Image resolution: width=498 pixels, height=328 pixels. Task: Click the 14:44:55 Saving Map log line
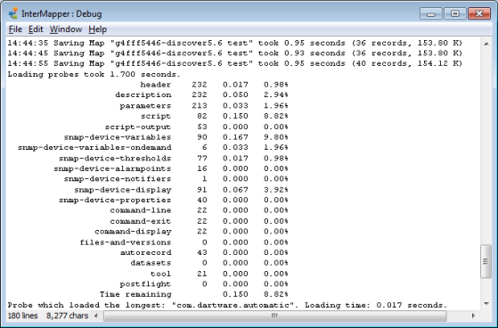point(234,63)
